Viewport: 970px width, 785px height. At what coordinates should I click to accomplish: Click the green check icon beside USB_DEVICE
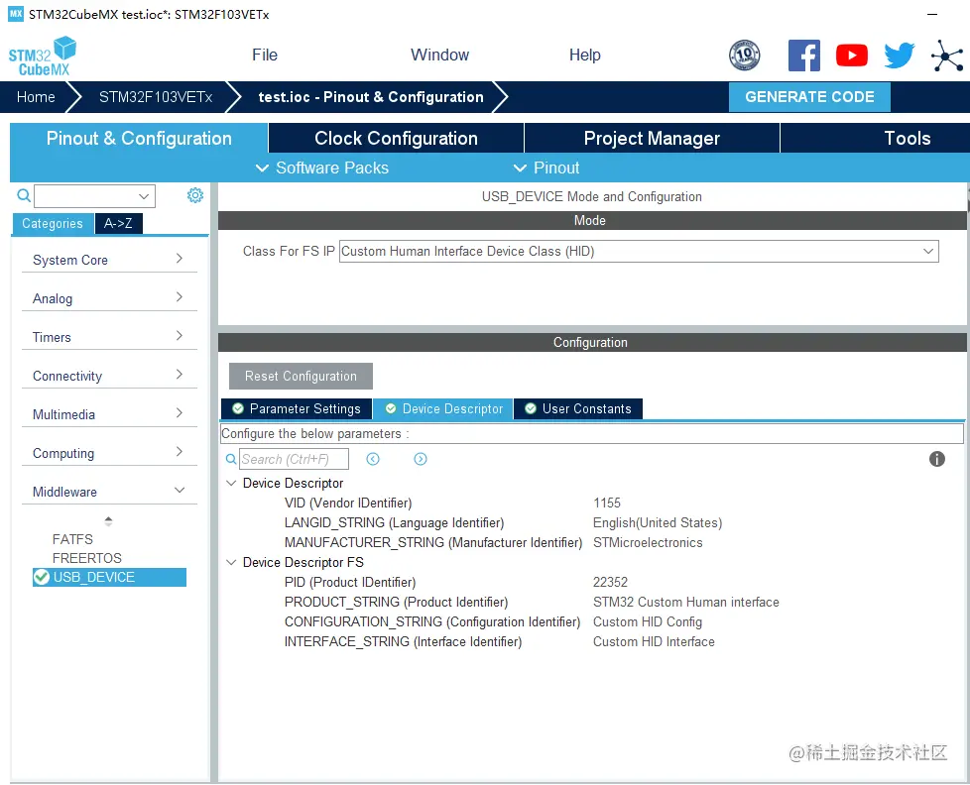tap(42, 577)
